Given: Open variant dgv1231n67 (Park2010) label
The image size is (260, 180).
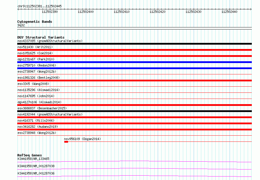Looking at the screenshot, I should point(36,59).
